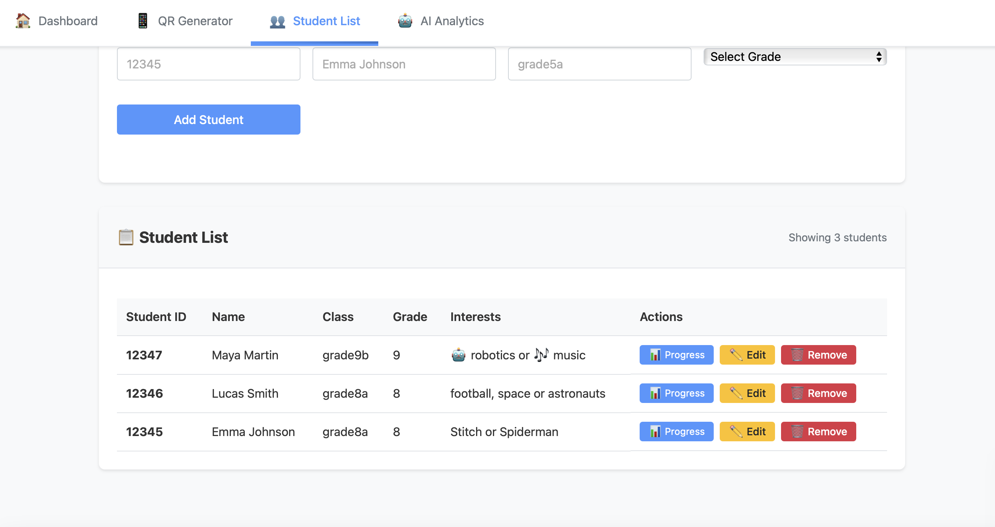Focus the student name input field

(403, 64)
